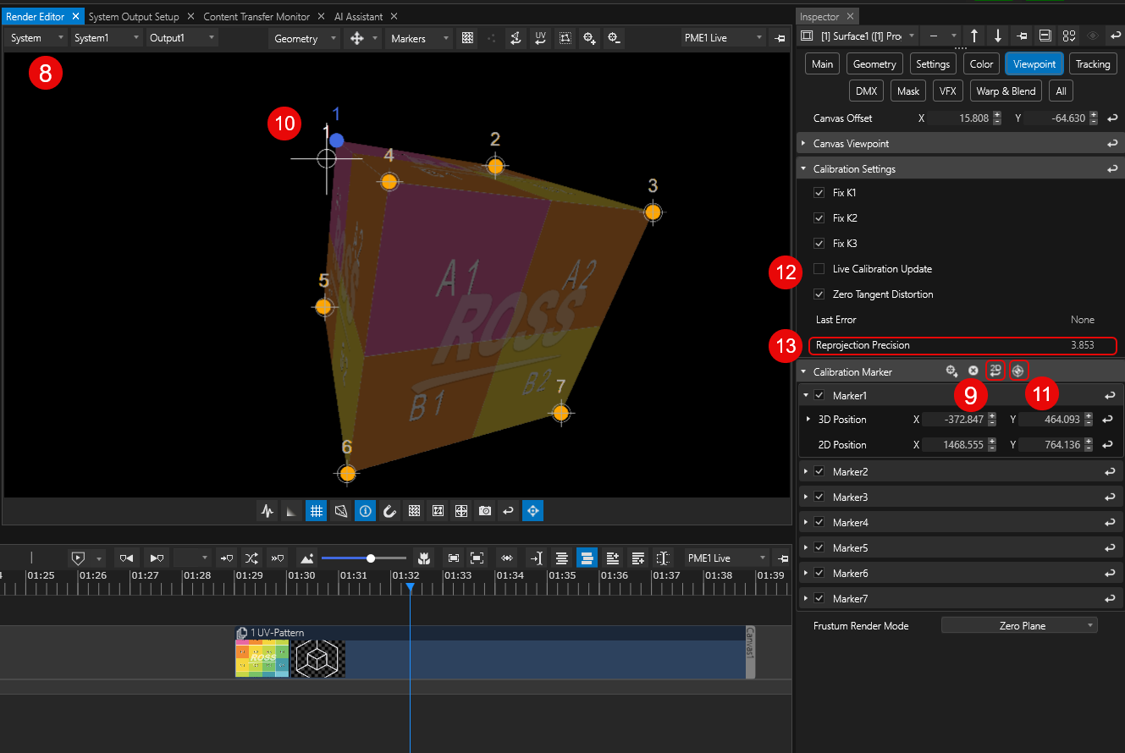This screenshot has height=753, width=1125.
Task: Click the Main inspector button
Action: [822, 64]
